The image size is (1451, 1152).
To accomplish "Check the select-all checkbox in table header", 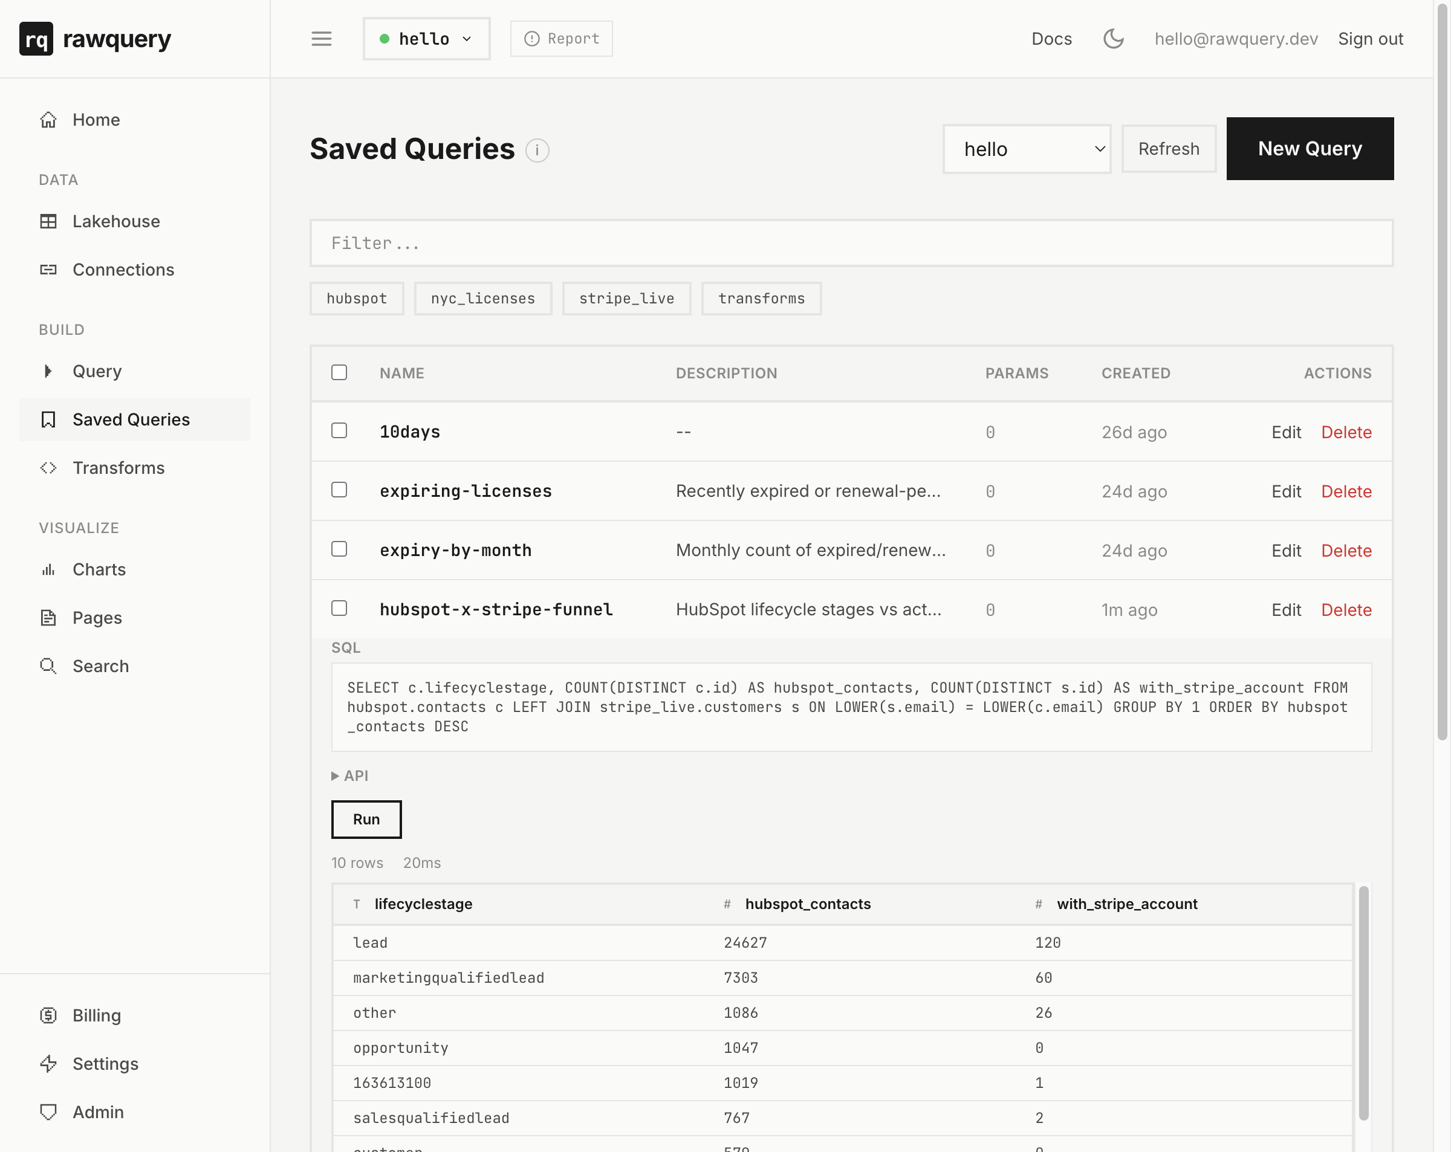I will (x=339, y=372).
